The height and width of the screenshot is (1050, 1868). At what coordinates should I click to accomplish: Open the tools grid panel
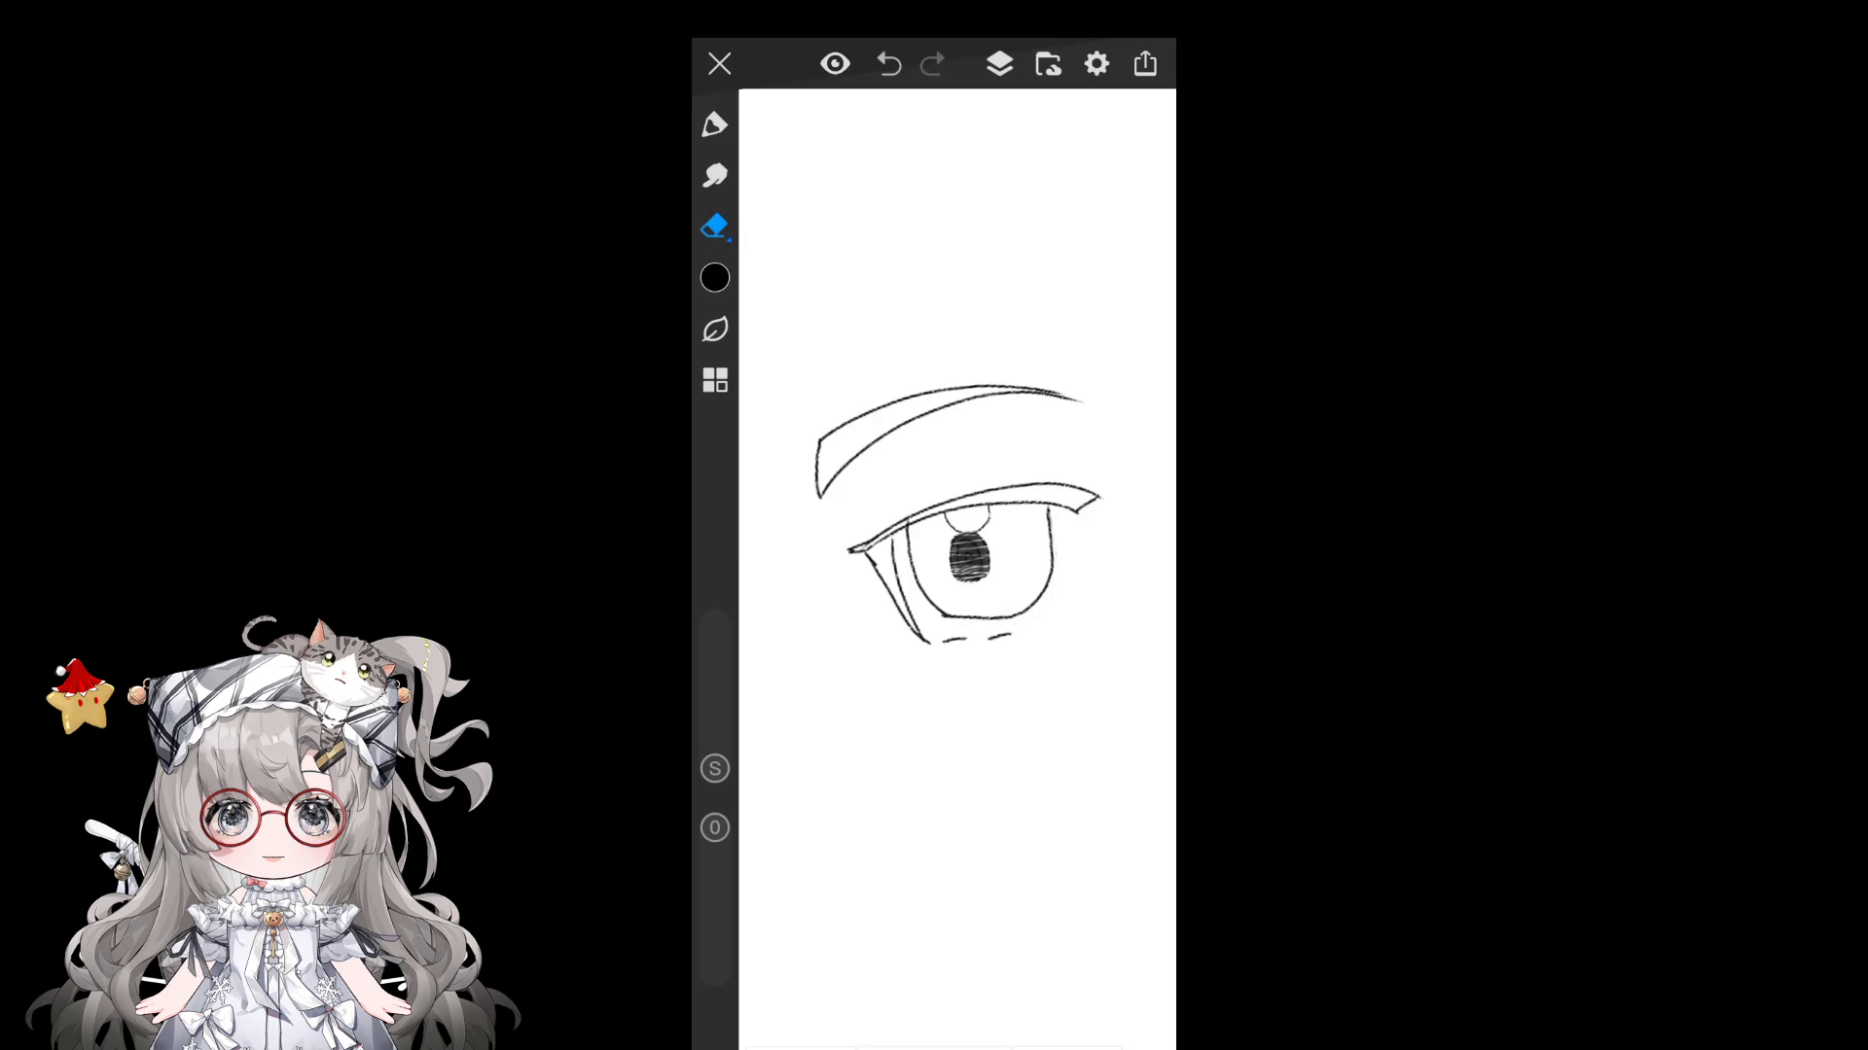click(x=715, y=380)
